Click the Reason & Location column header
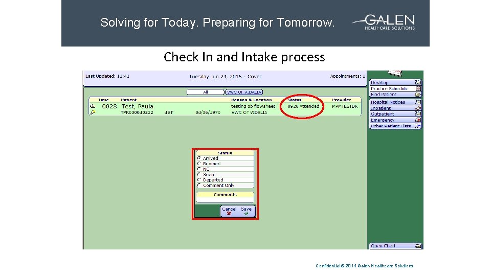The width and height of the screenshot is (491, 276). (252, 100)
